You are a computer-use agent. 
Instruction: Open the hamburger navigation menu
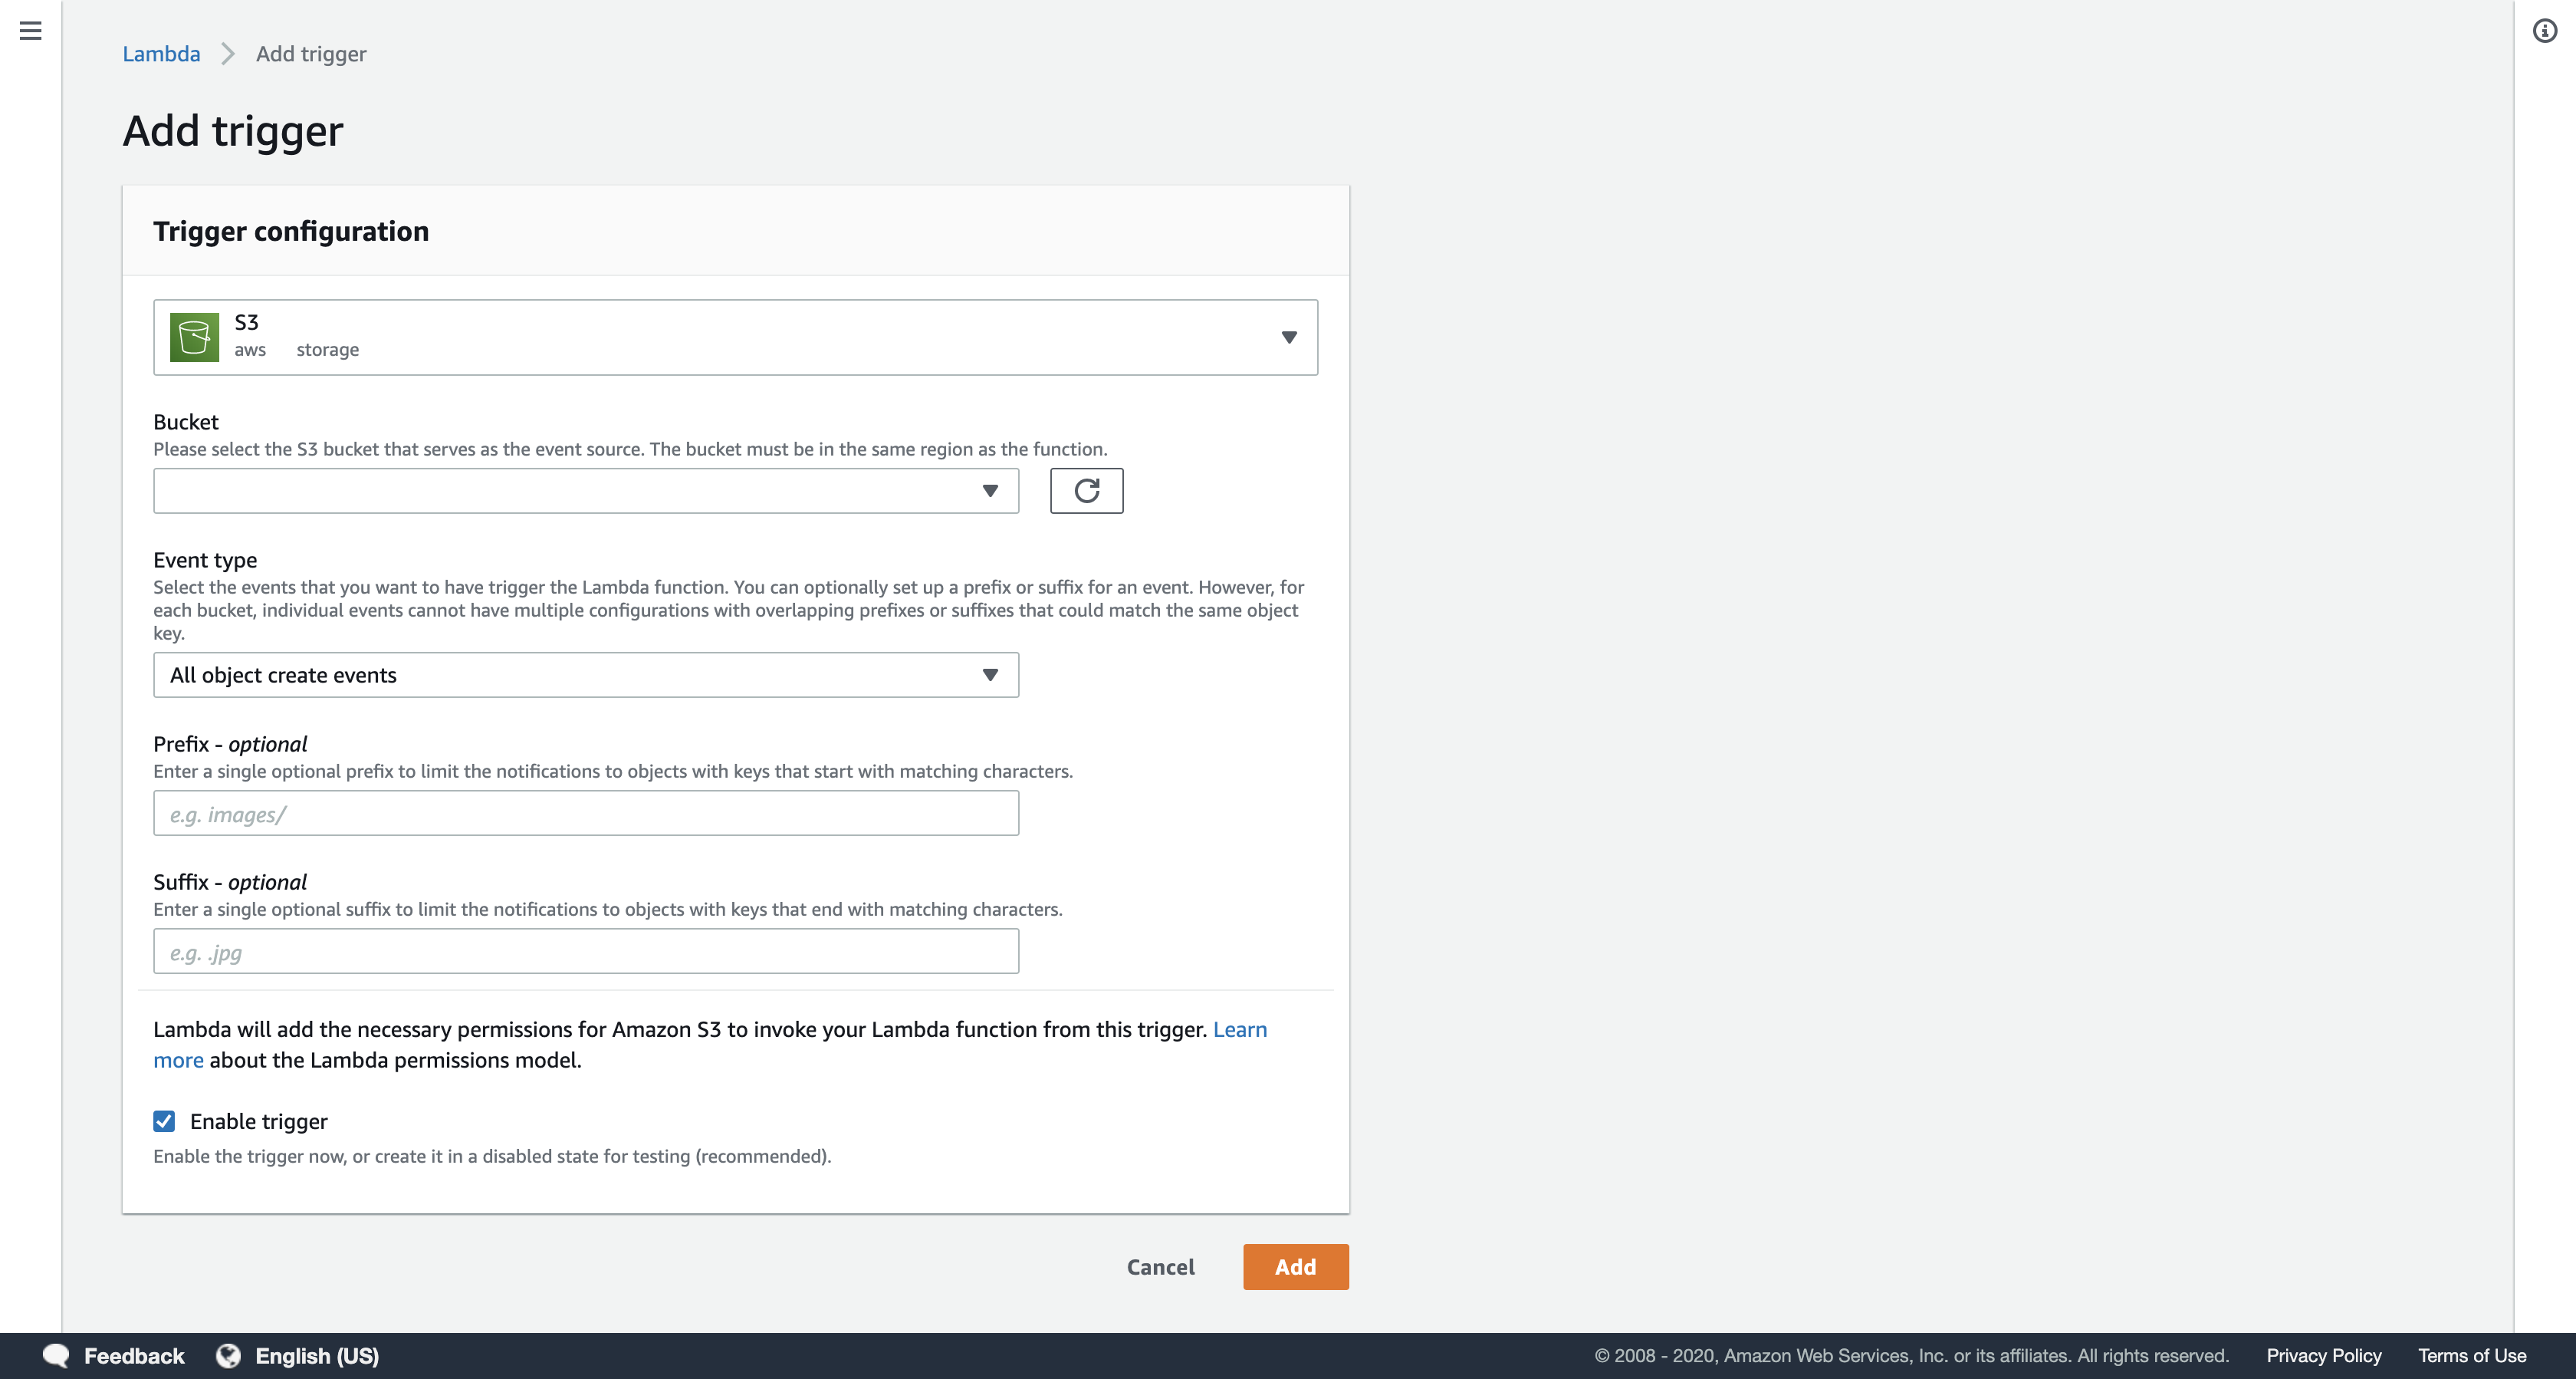coord(31,31)
